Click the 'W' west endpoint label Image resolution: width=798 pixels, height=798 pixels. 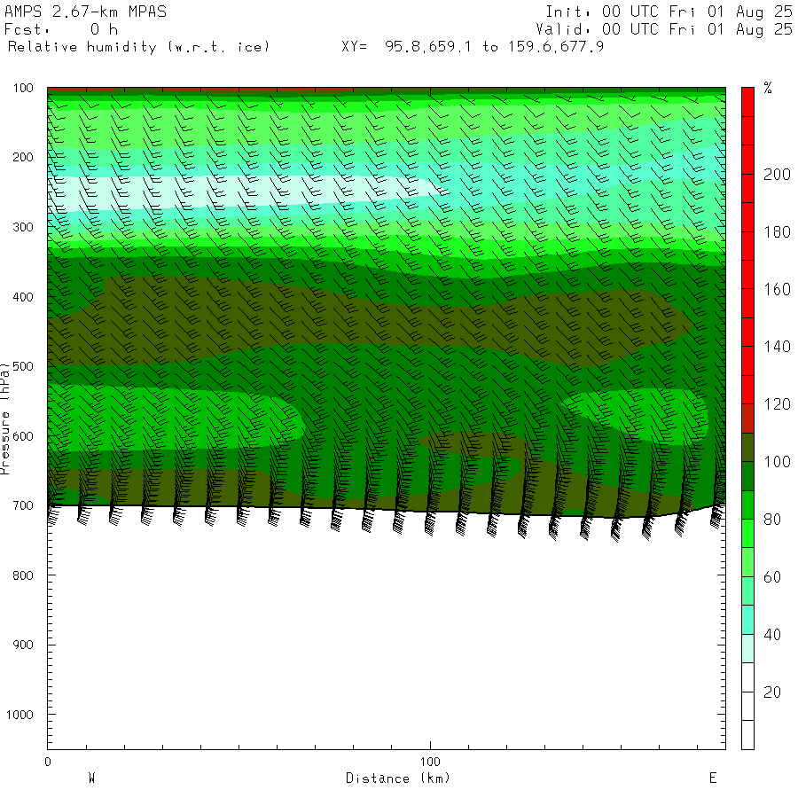click(91, 778)
